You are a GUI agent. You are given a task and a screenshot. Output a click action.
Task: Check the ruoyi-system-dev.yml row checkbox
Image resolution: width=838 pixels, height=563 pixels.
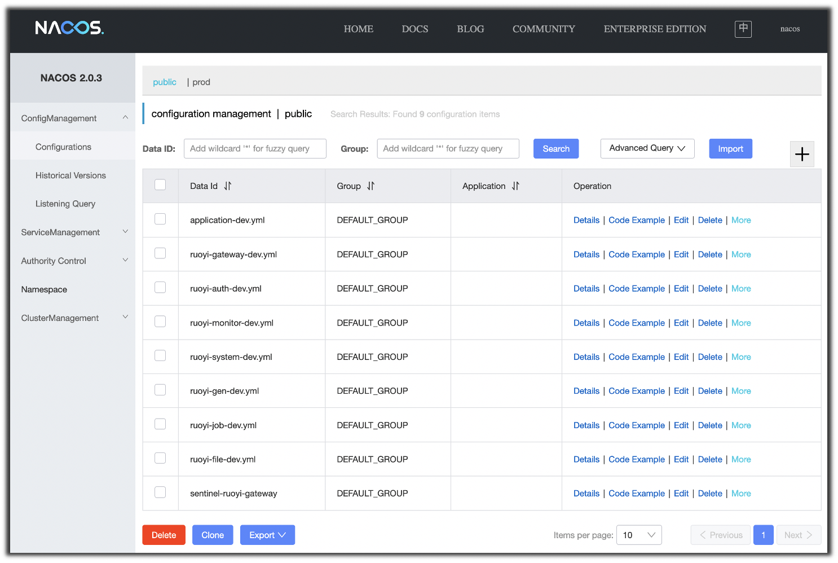click(160, 355)
